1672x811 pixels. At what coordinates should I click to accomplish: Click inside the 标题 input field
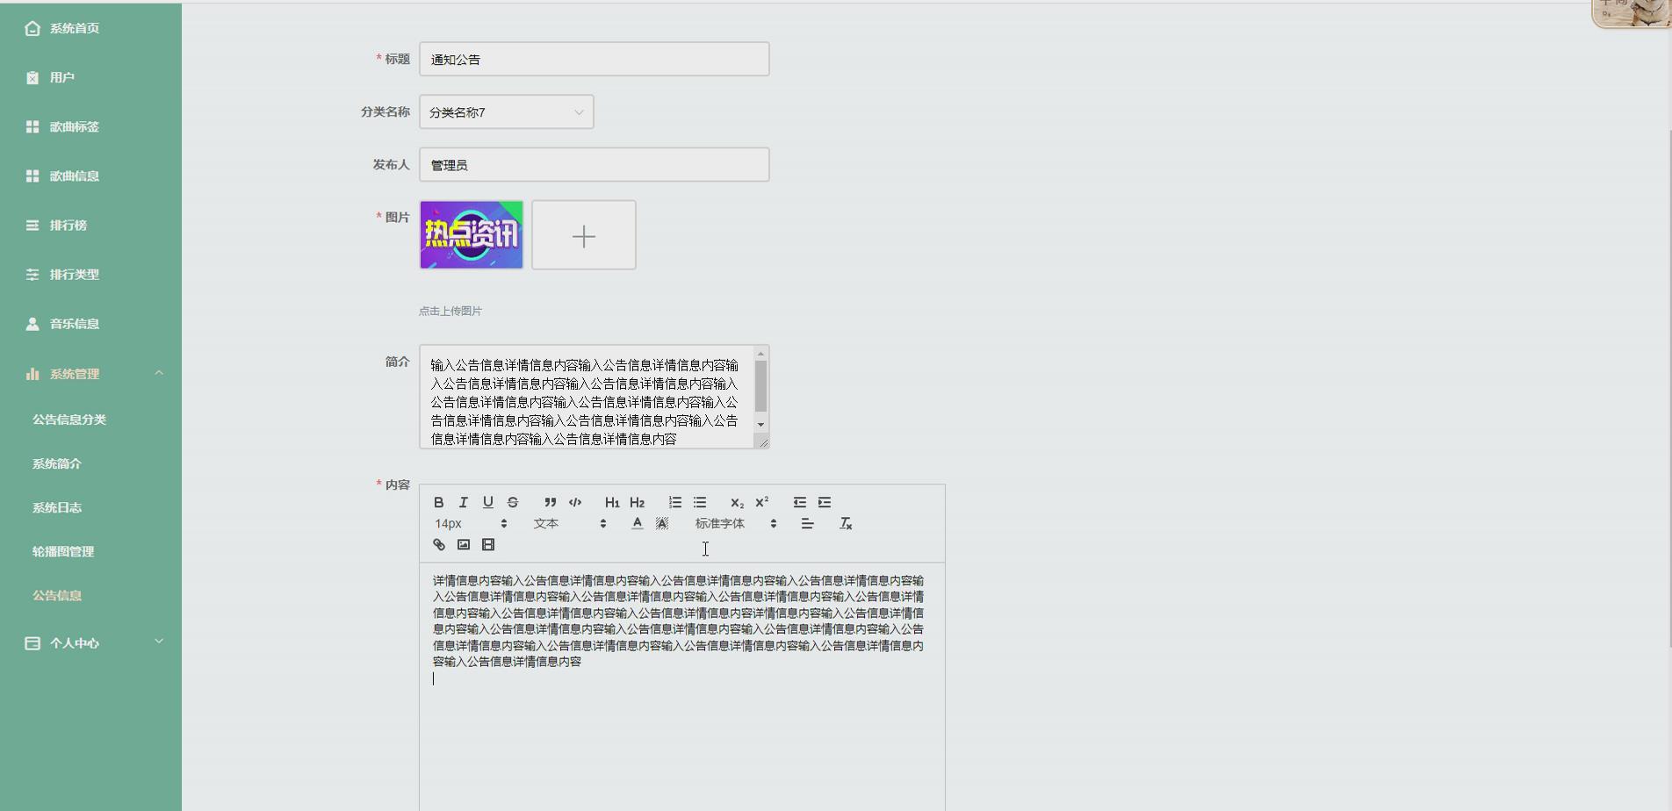(594, 58)
